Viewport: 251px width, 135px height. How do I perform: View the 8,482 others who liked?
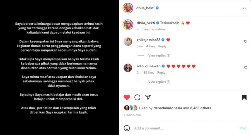[201, 108]
